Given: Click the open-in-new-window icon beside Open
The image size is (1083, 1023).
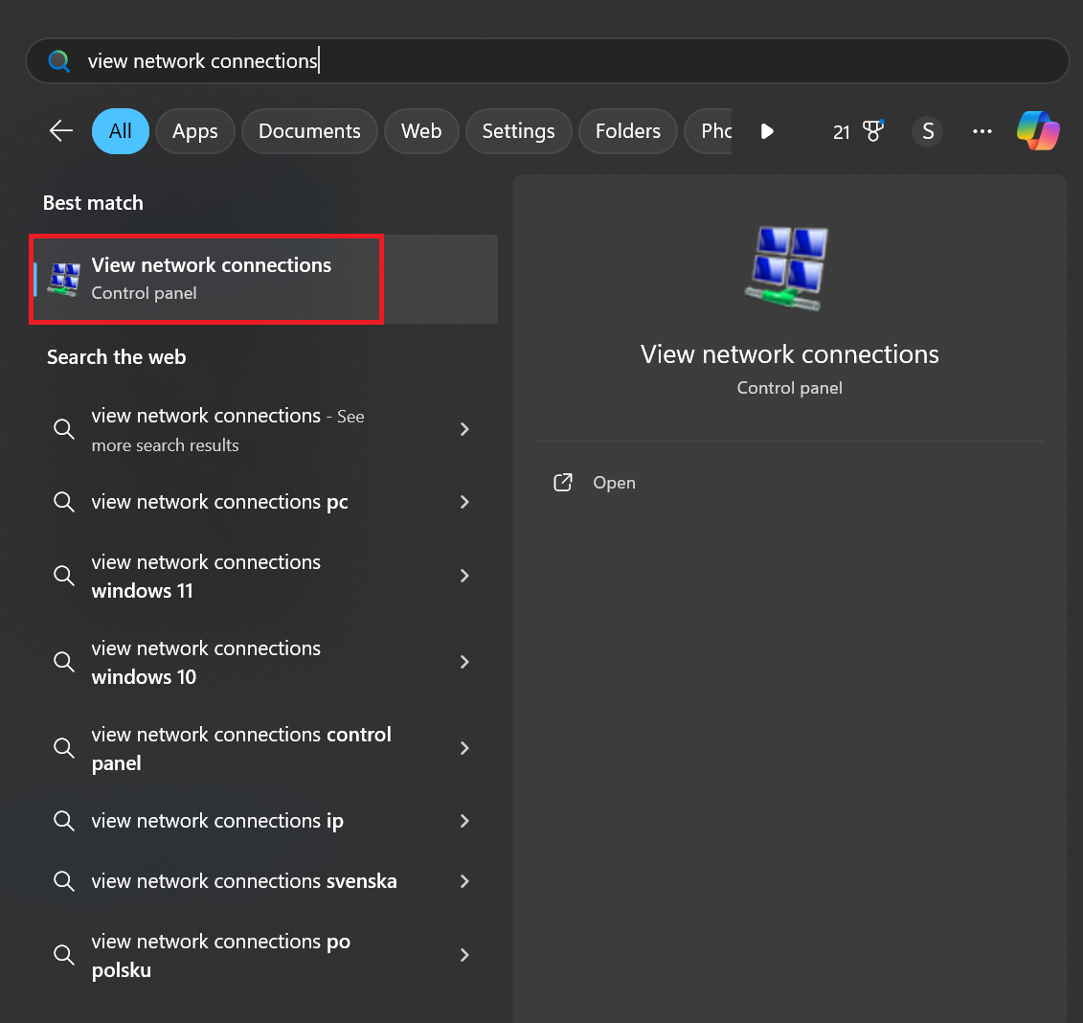Looking at the screenshot, I should [x=563, y=483].
